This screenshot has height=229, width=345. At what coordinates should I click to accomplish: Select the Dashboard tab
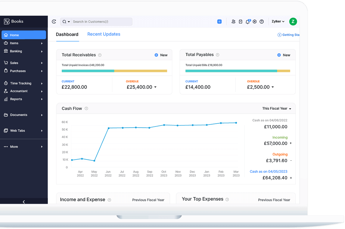coord(67,34)
